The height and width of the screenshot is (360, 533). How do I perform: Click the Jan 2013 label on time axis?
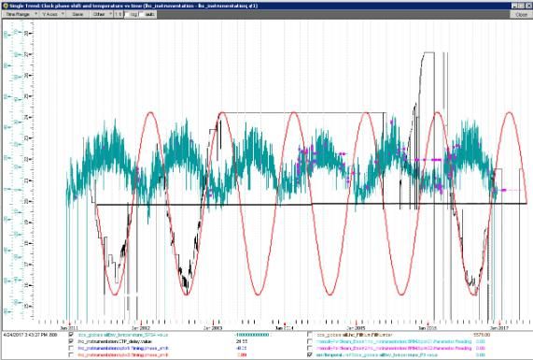click(x=213, y=328)
